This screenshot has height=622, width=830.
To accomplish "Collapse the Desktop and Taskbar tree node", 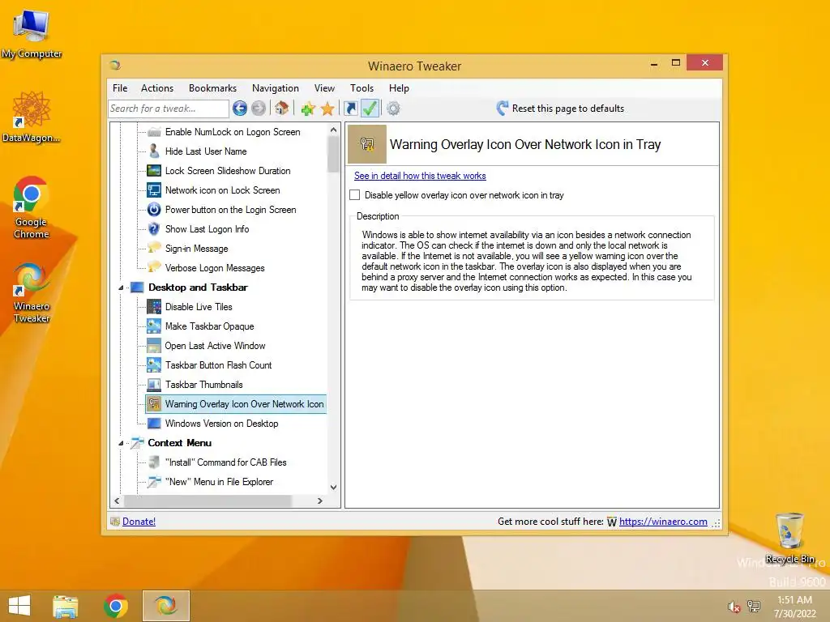I will [122, 288].
